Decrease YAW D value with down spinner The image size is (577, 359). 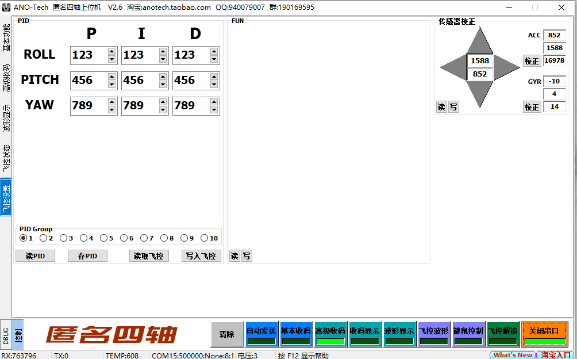(x=214, y=110)
